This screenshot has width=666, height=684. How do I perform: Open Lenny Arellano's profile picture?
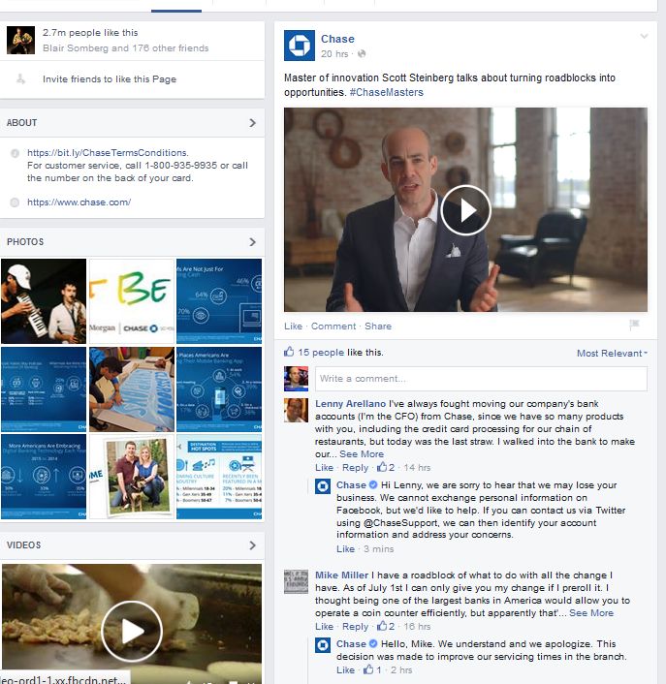point(296,411)
